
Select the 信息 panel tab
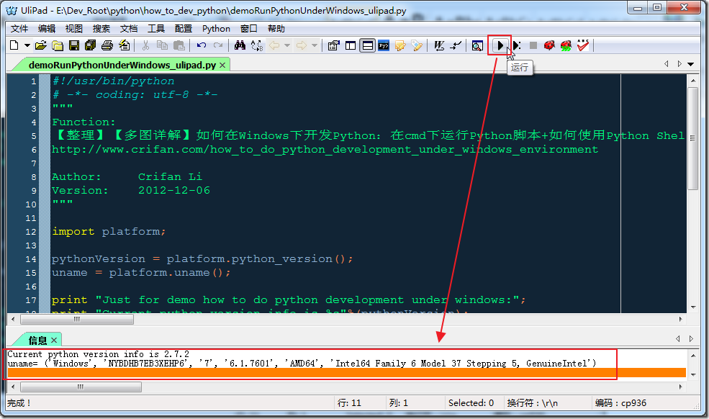point(37,341)
